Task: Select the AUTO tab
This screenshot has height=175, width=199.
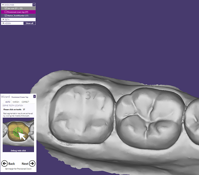Action: [x=8, y=102]
